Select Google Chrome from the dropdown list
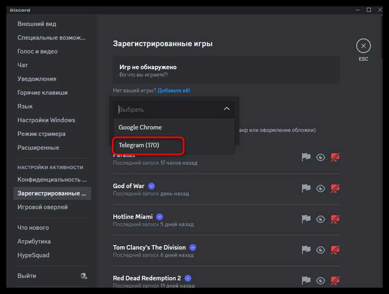The image size is (389, 294). (174, 127)
